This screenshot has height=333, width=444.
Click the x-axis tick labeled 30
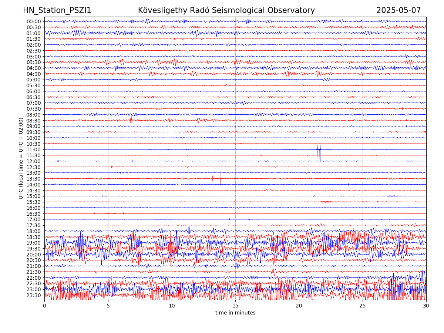pyautogui.click(x=426, y=306)
